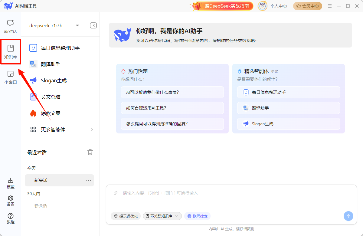Viewport: 363px width, 236px height.
Task: Start a 新对话 new chat
Action: (x=11, y=26)
